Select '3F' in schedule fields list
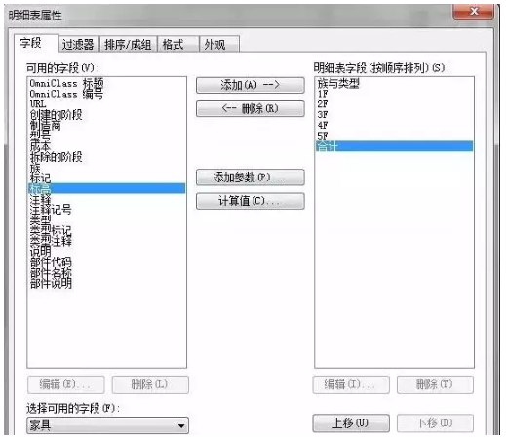The width and height of the screenshot is (506, 439). [x=394, y=115]
